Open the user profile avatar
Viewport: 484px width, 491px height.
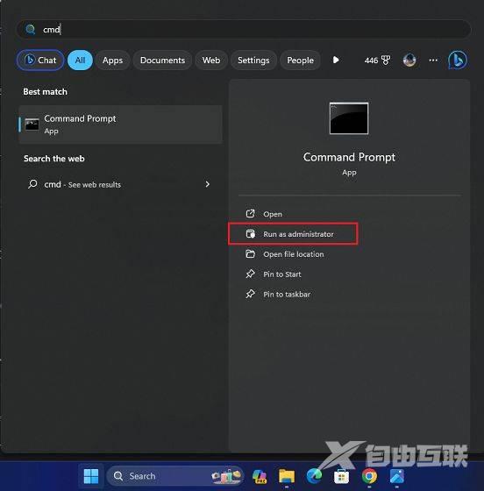(x=409, y=60)
